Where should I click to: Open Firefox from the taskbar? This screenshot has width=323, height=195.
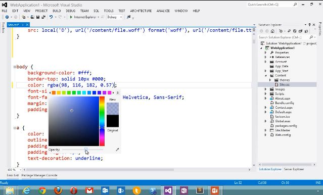58,190
